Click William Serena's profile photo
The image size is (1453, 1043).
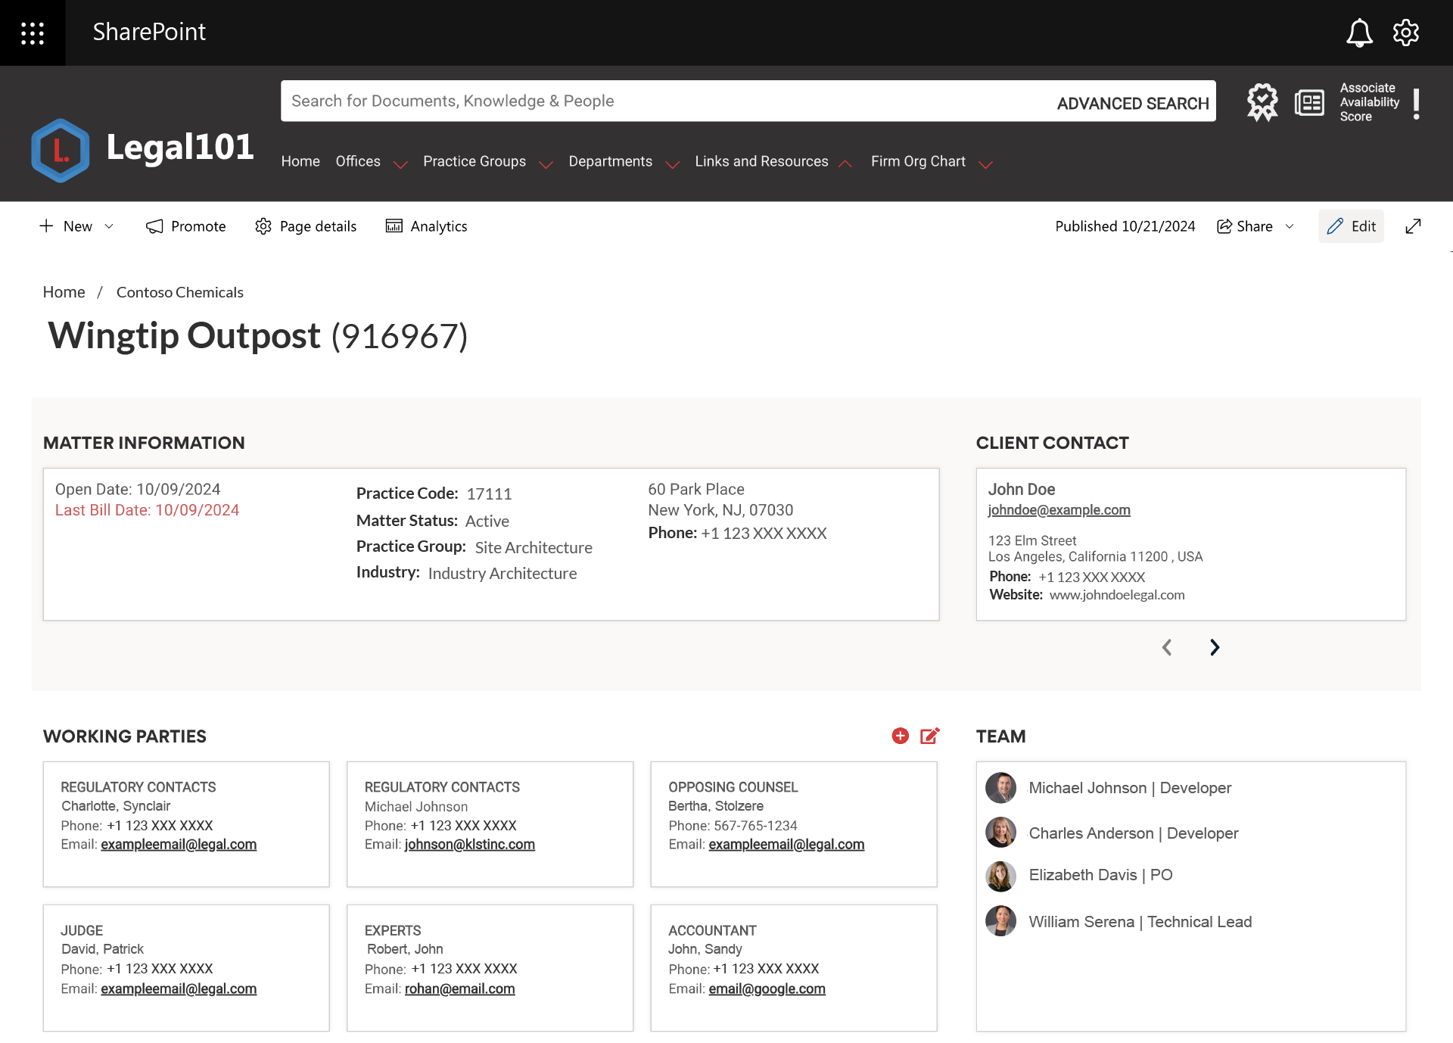[x=1000, y=921]
